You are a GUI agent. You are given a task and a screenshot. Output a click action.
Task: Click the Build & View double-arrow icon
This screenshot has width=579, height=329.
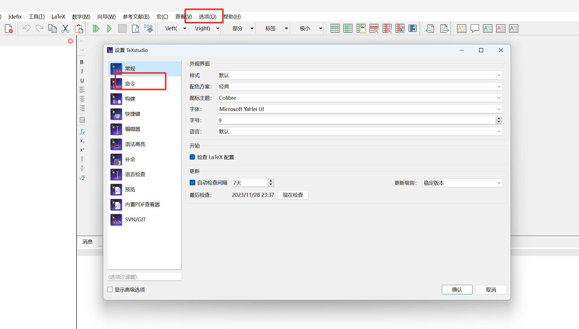pos(96,29)
